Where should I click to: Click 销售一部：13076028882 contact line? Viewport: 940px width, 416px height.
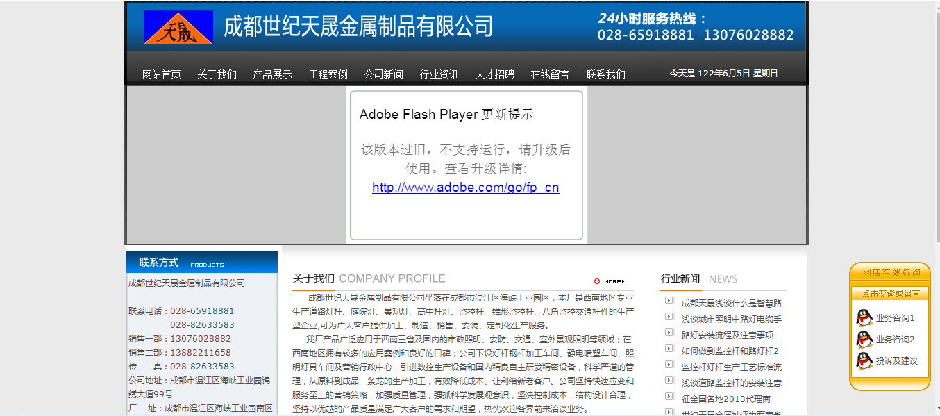[180, 339]
